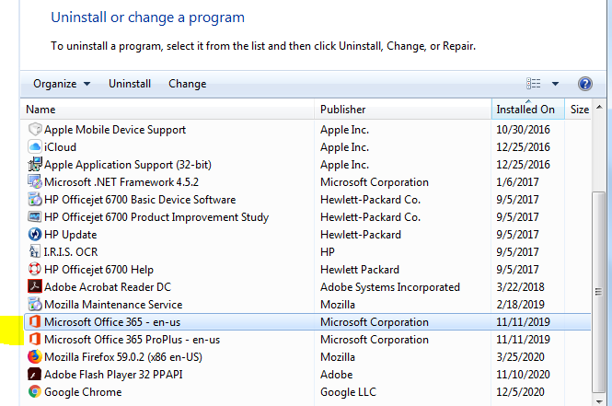Image resolution: width=612 pixels, height=406 pixels.
Task: Click the iCloud program icon
Action: coord(35,147)
